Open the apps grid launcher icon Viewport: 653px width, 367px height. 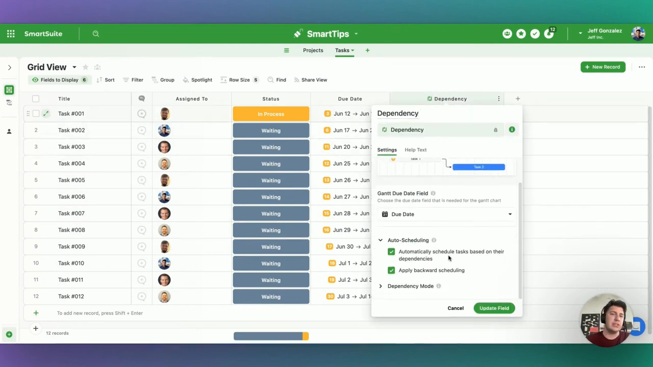coord(11,34)
